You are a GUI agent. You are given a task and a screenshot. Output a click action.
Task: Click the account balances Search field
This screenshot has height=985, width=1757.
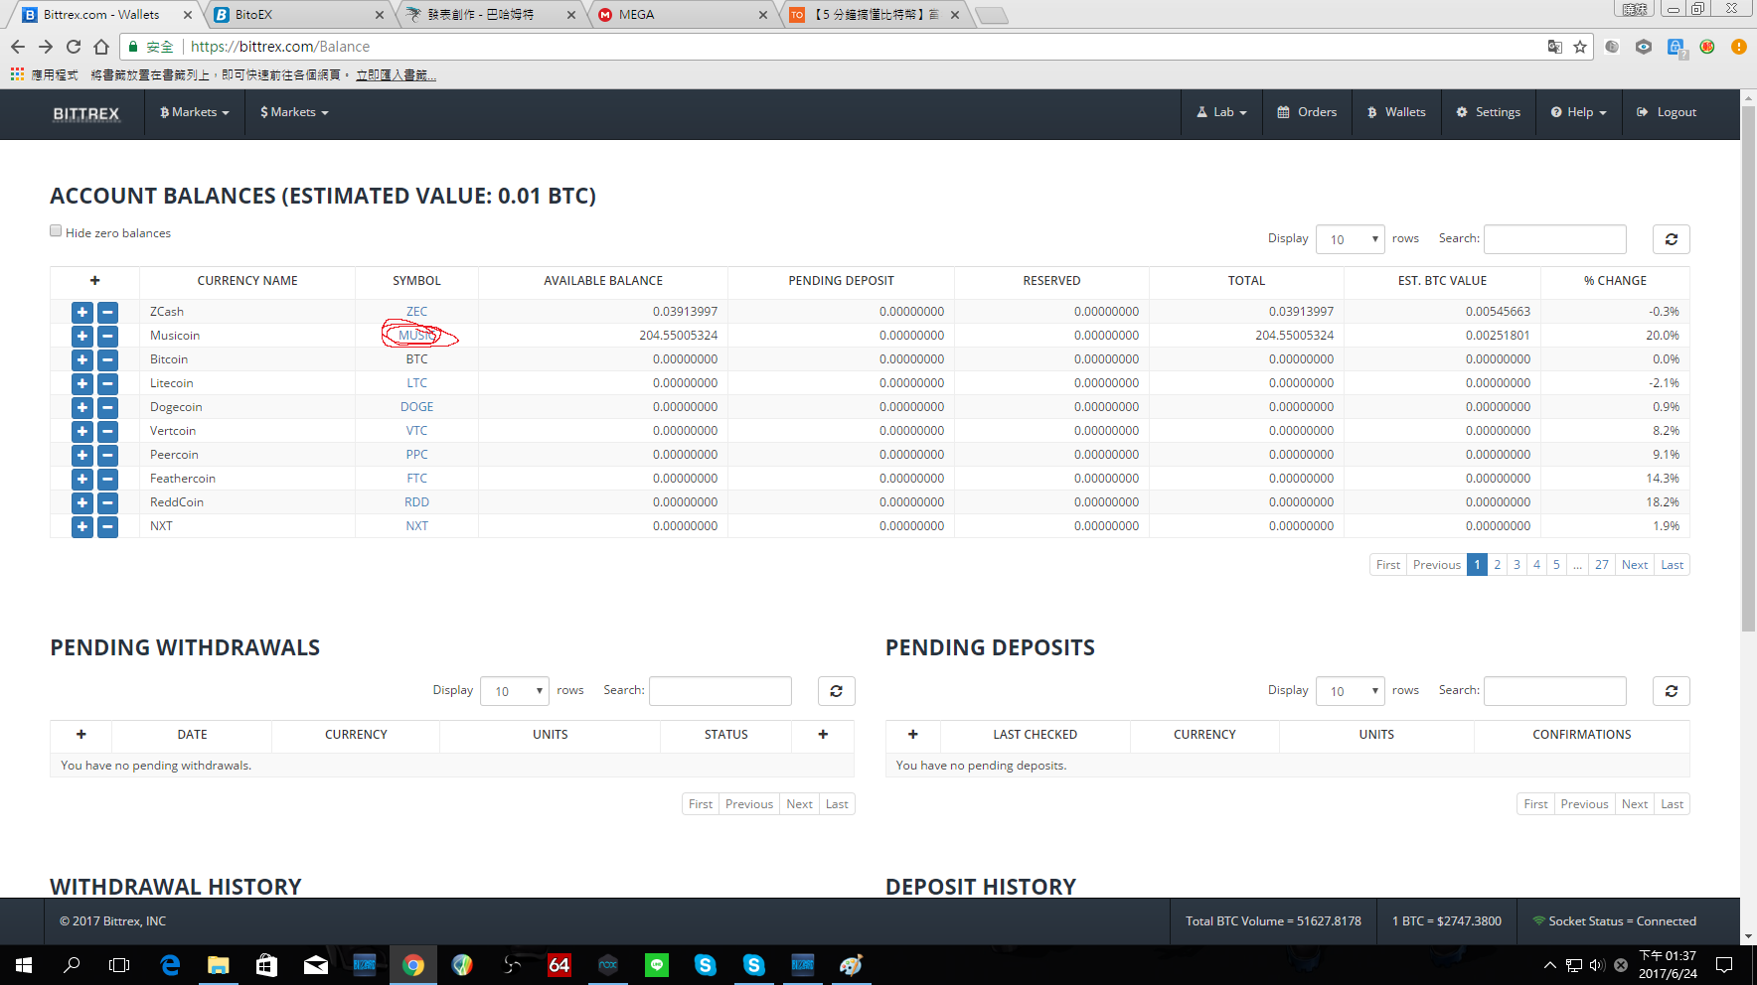[x=1554, y=239]
